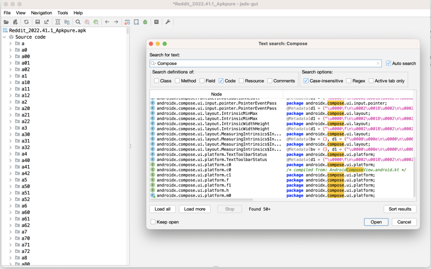The width and height of the screenshot is (431, 269).
Task: Enable the Resource search checkbox
Action: pyautogui.click(x=241, y=81)
